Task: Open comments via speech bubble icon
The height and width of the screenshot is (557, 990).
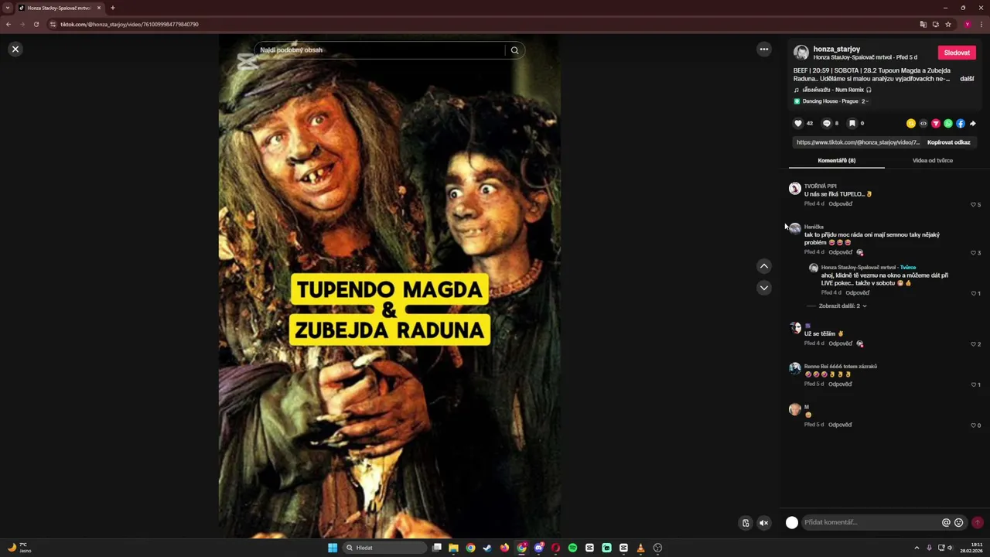Action: 826,123
